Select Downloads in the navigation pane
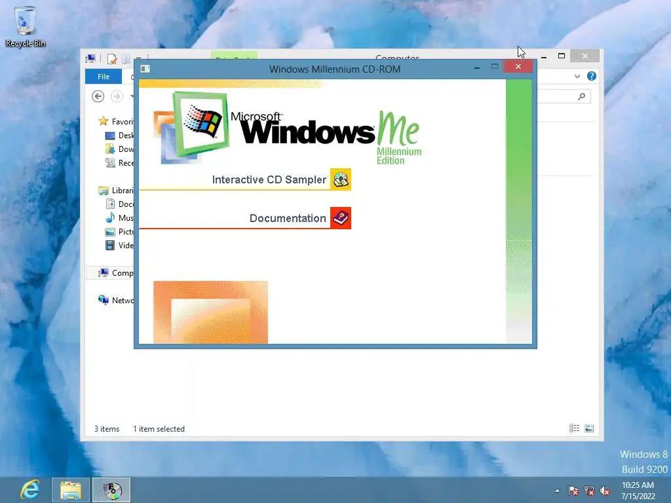This screenshot has height=503, width=671. point(119,149)
